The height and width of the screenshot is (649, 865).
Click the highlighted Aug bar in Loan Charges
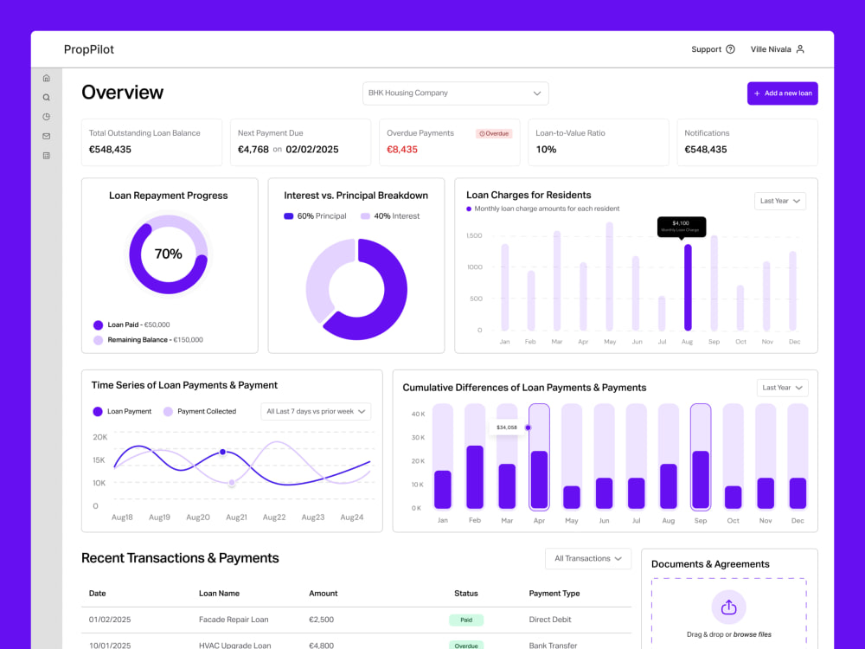pos(688,287)
